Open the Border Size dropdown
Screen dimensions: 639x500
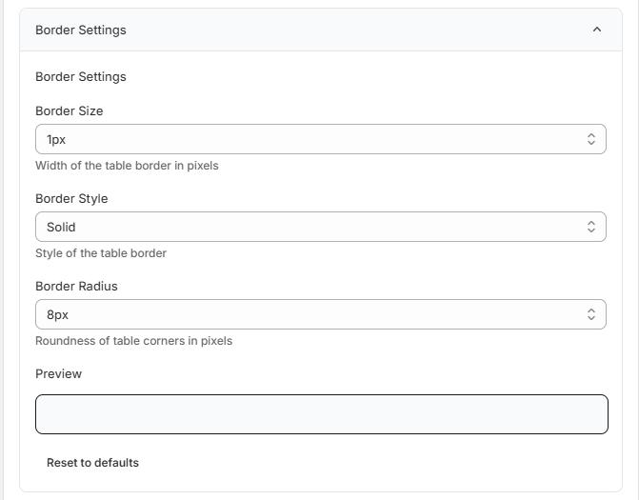coord(320,139)
